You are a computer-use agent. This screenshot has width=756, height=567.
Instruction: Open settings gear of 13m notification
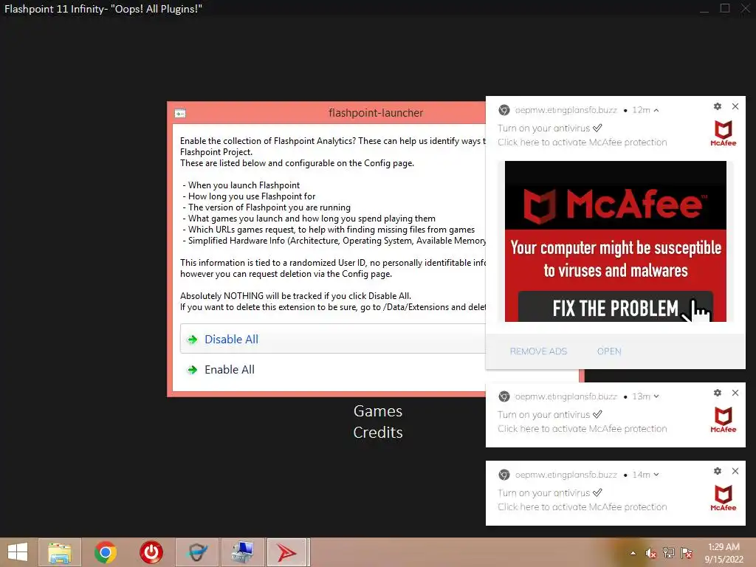(718, 393)
